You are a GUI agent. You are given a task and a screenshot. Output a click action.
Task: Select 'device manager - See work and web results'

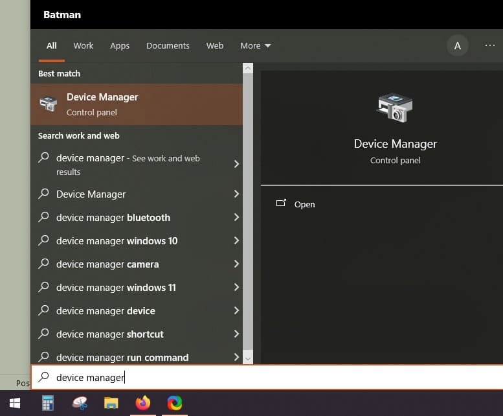(137, 165)
